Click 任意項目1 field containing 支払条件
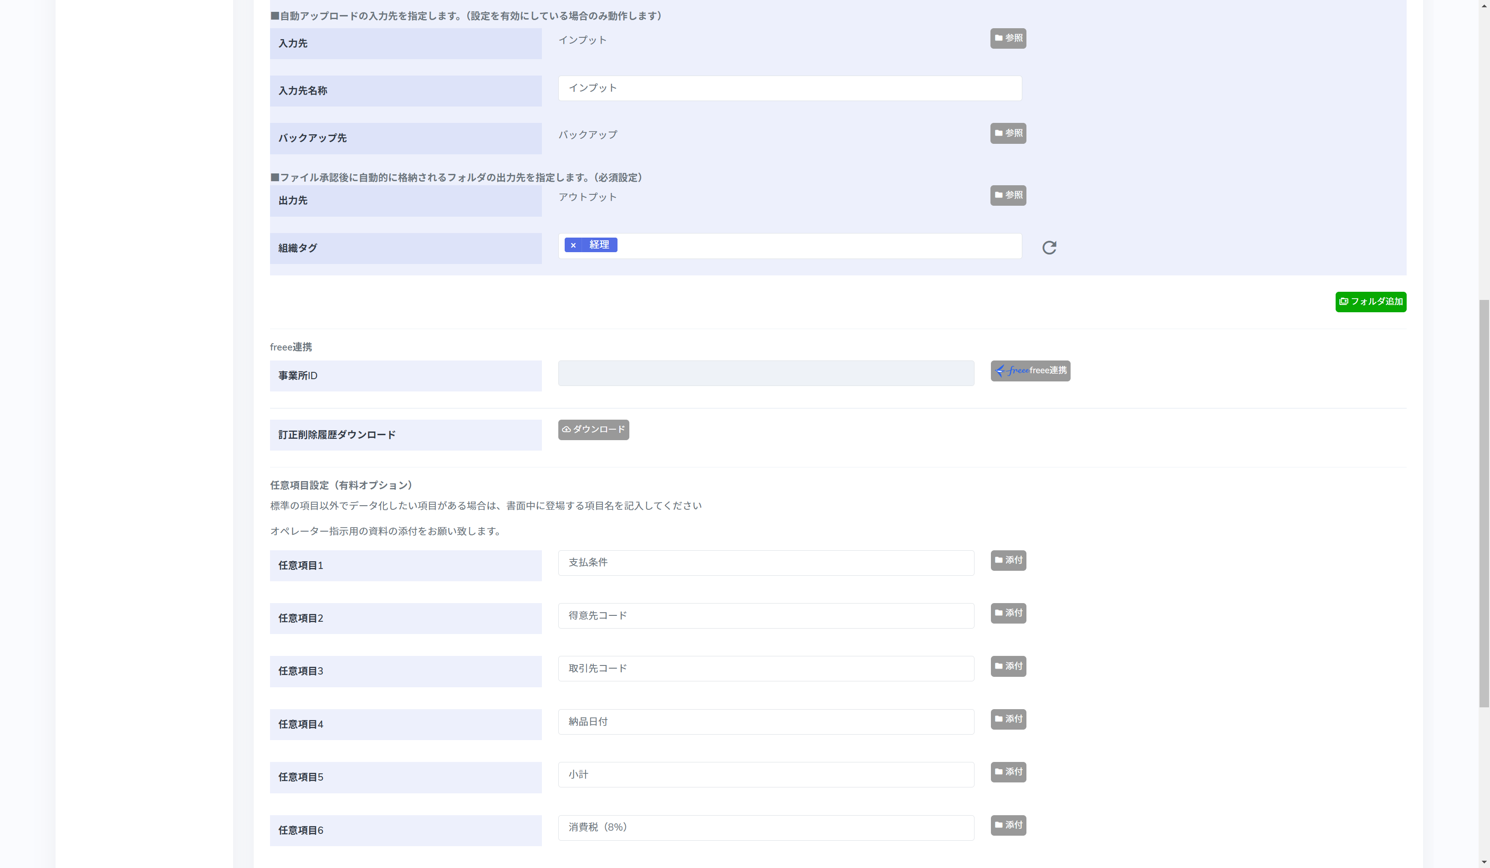 tap(765, 563)
